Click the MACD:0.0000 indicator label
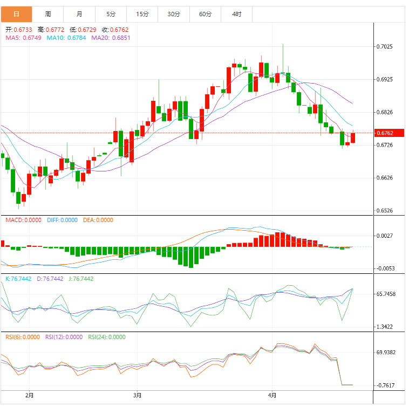 (24, 220)
